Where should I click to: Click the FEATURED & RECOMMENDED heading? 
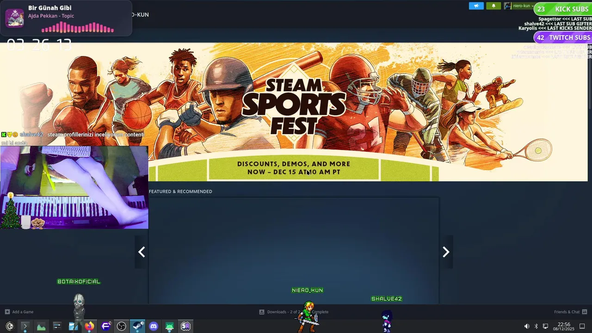(x=180, y=191)
